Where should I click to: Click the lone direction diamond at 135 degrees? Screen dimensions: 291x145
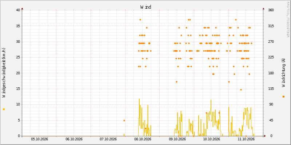tap(241, 90)
